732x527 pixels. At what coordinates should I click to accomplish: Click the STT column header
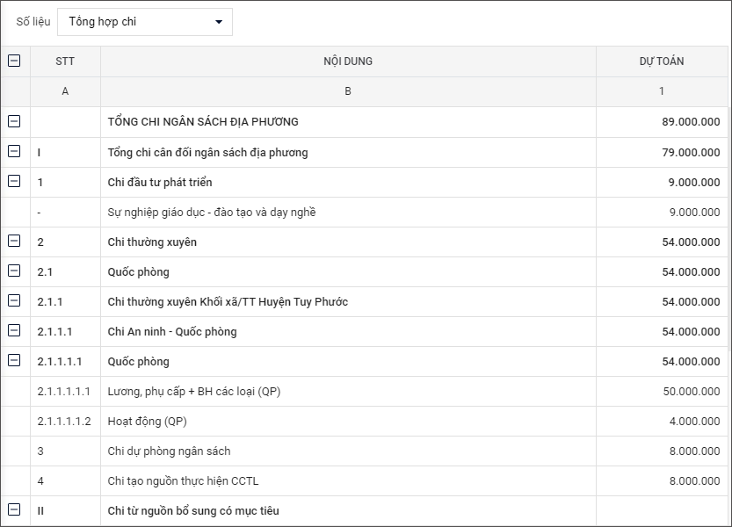[65, 61]
